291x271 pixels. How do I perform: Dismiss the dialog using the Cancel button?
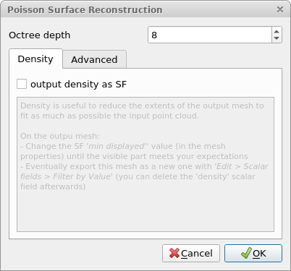[191, 253]
